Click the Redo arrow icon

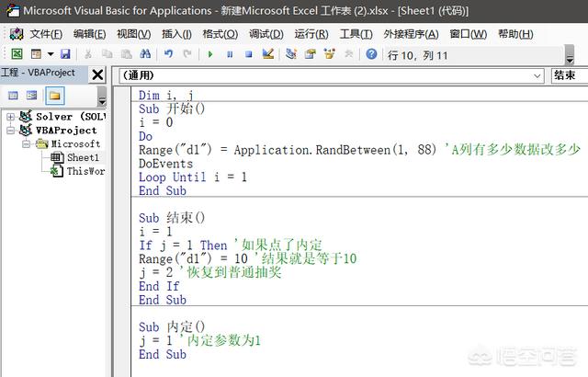coord(187,54)
